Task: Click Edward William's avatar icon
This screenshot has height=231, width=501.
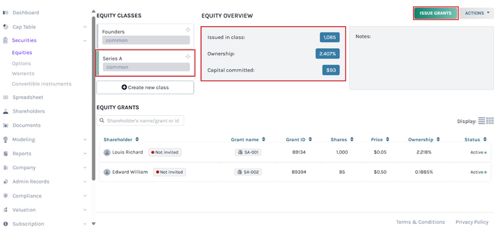Action: pos(107,172)
